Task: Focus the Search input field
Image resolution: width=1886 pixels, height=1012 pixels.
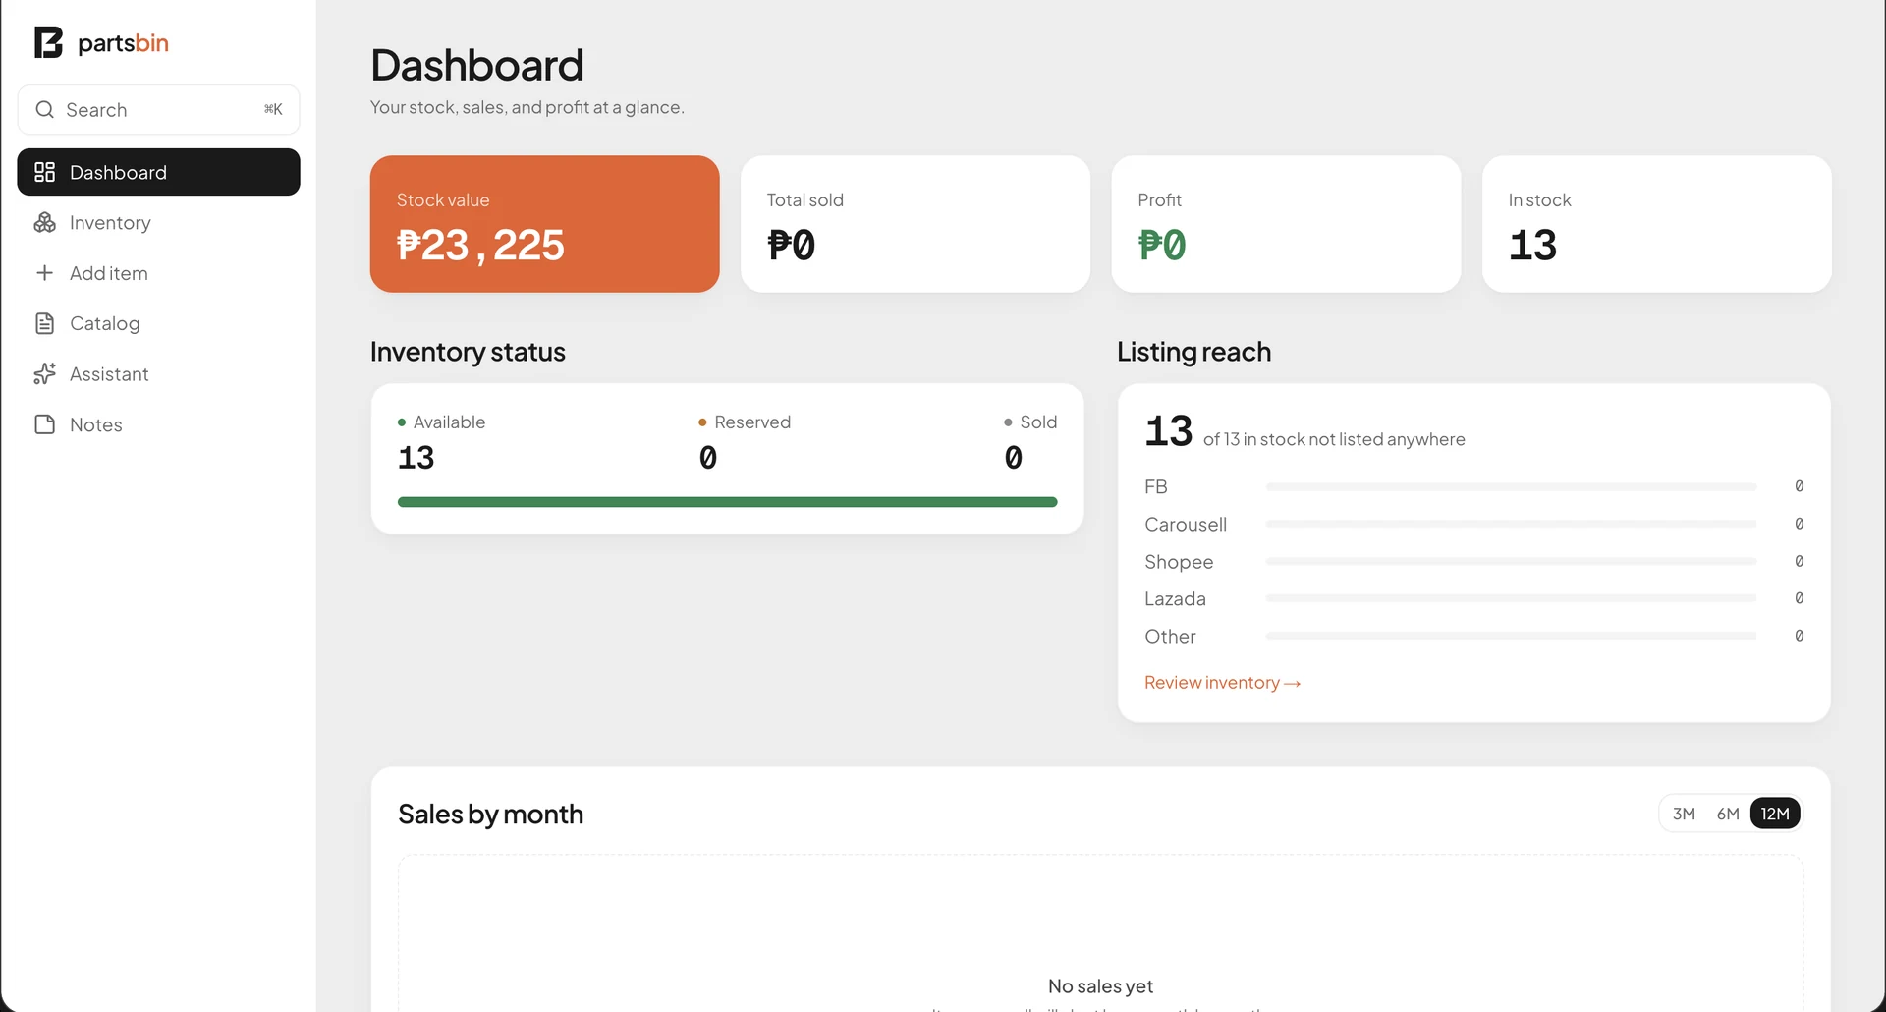Action: tap(158, 109)
